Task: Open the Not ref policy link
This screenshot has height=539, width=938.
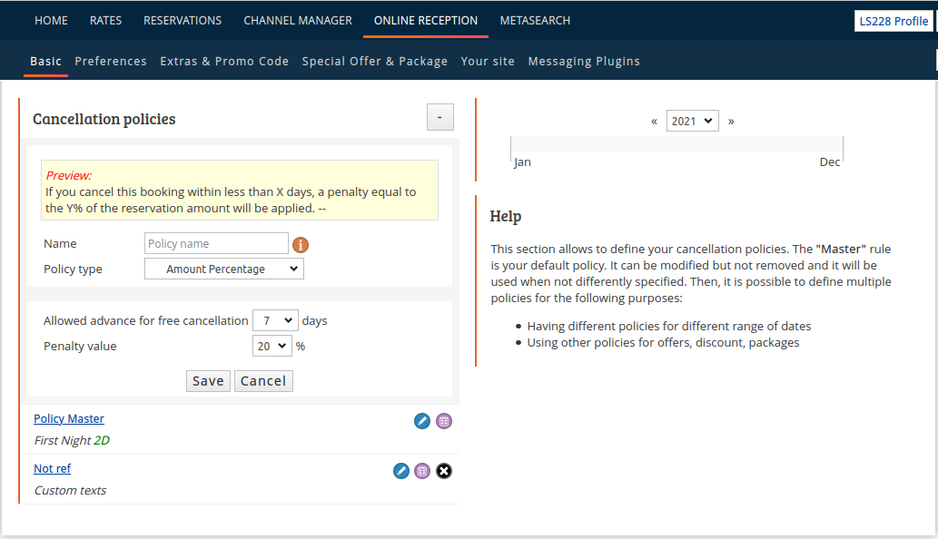Action: pos(52,468)
